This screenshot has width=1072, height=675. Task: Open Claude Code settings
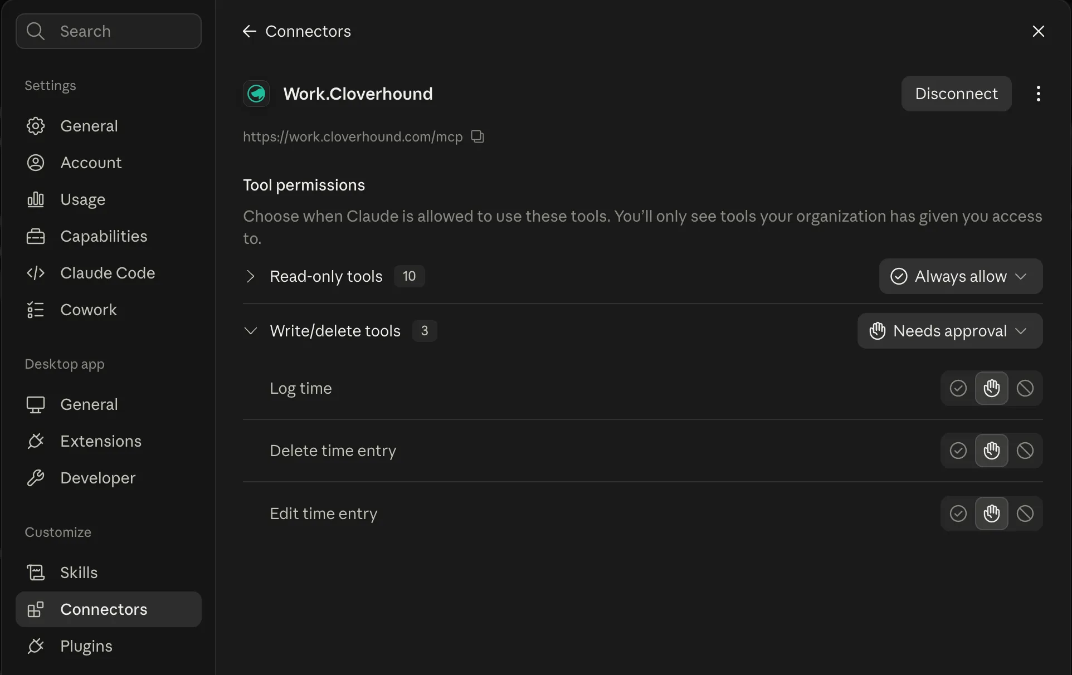108,273
